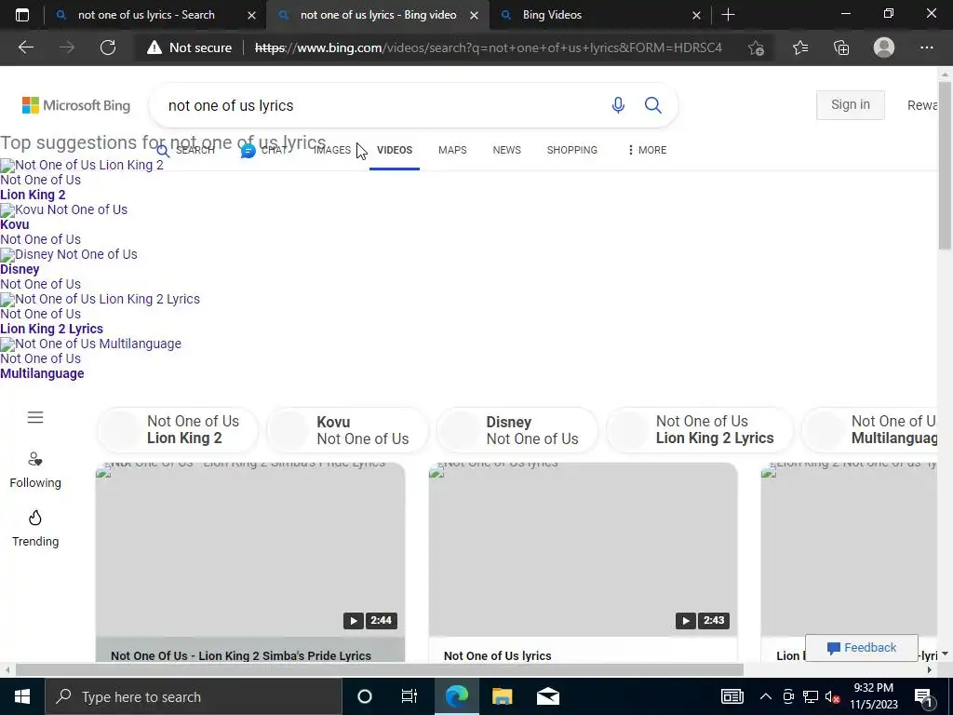Select Kovu Not One of Us chip
The height and width of the screenshot is (715, 953).
click(347, 430)
